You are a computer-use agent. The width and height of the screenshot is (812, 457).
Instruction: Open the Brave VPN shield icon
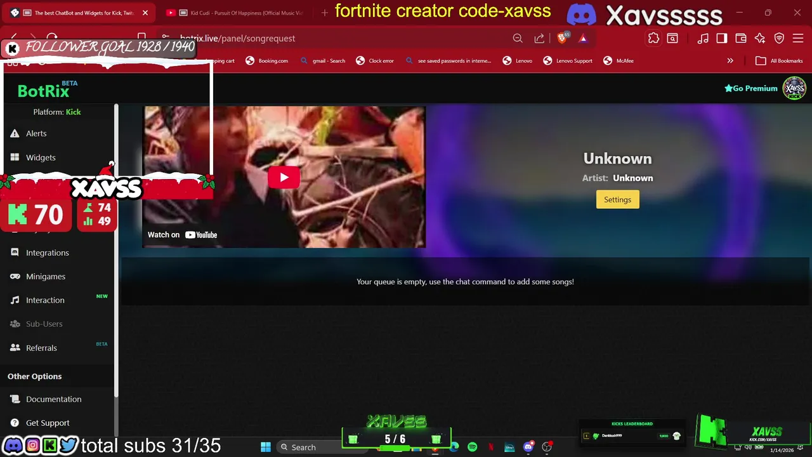779,39
